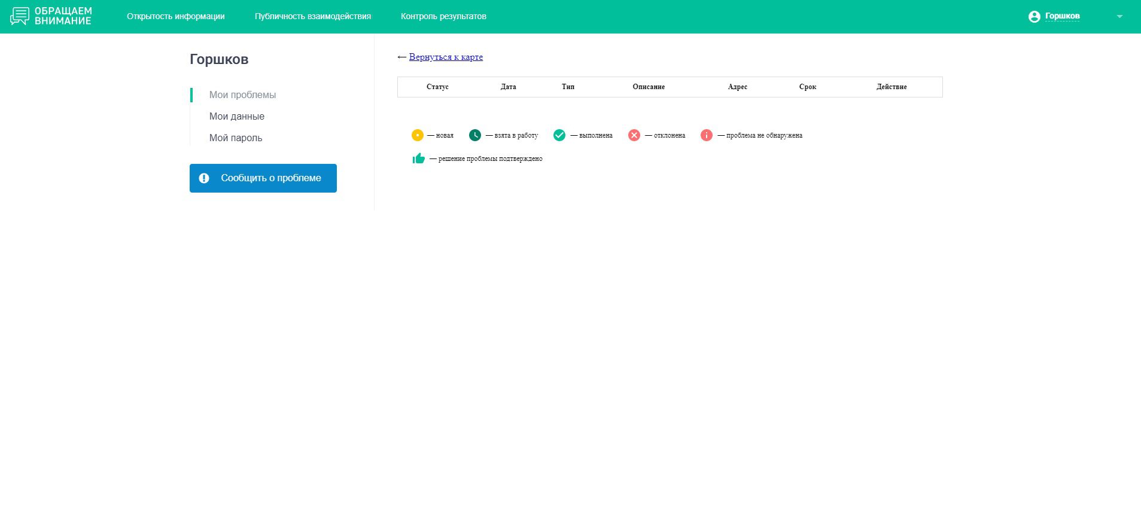
Task: Open 'Открытость информации' menu item
Action: (x=175, y=16)
